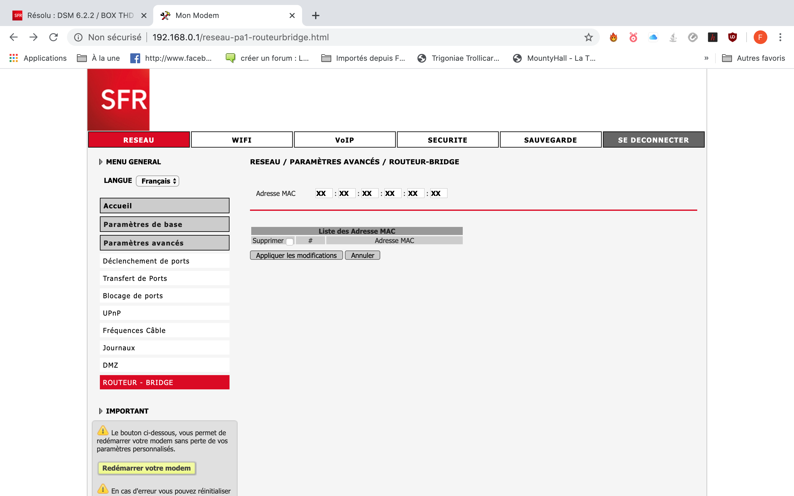Switch to the WIFI tab
Viewport: 794px width, 496px height.
(x=242, y=140)
